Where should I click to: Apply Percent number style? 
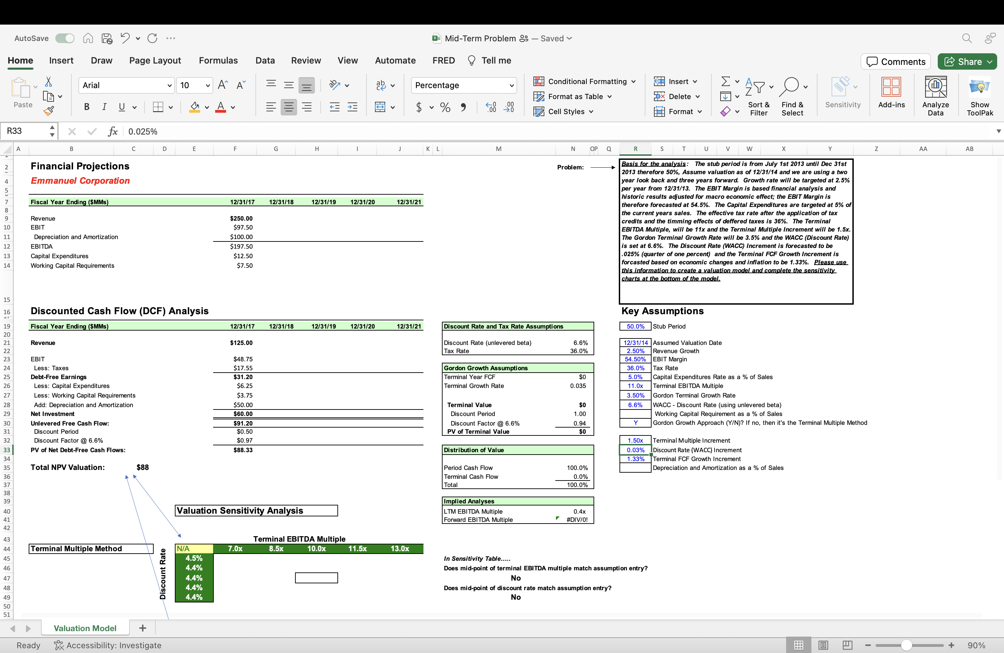click(445, 107)
